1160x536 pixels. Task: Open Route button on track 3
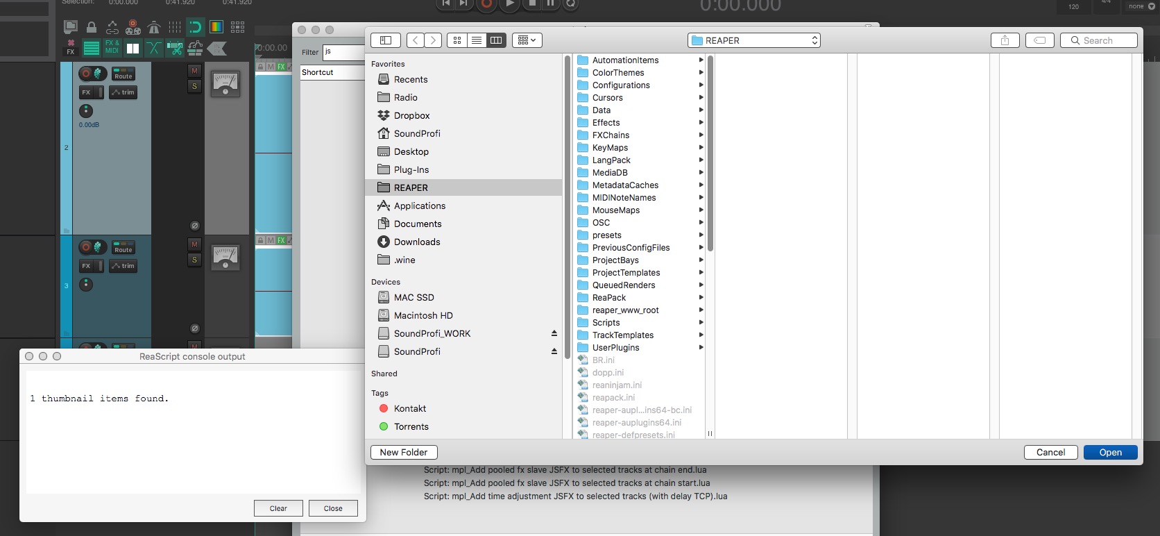coord(123,247)
